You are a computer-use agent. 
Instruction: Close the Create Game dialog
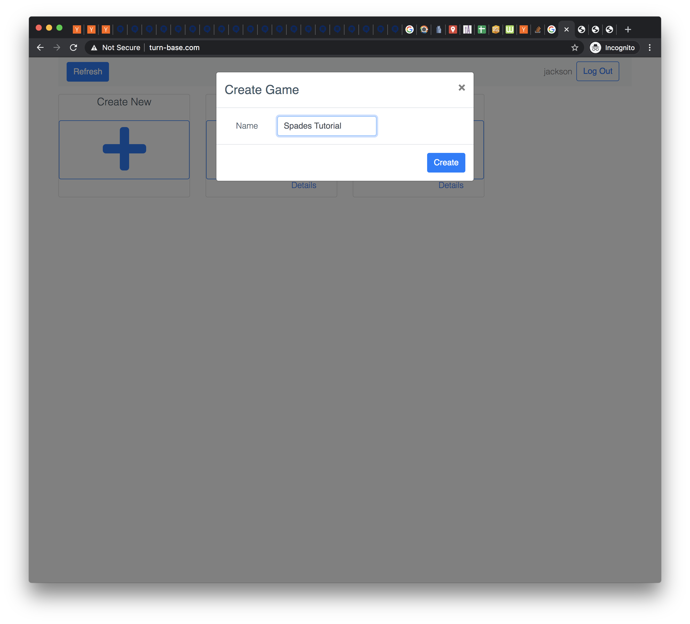[462, 87]
